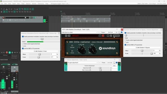This screenshot has width=167, height=94.
Task: Toggle Little Radiator FX enabled checkbox
Action: (x=122, y=32)
